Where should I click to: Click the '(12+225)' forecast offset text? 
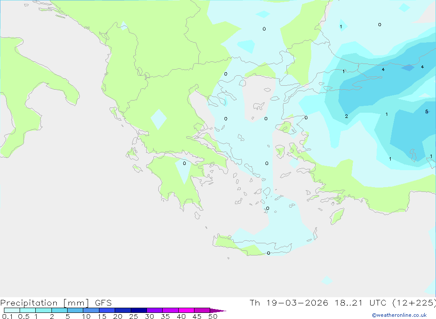point(414,303)
